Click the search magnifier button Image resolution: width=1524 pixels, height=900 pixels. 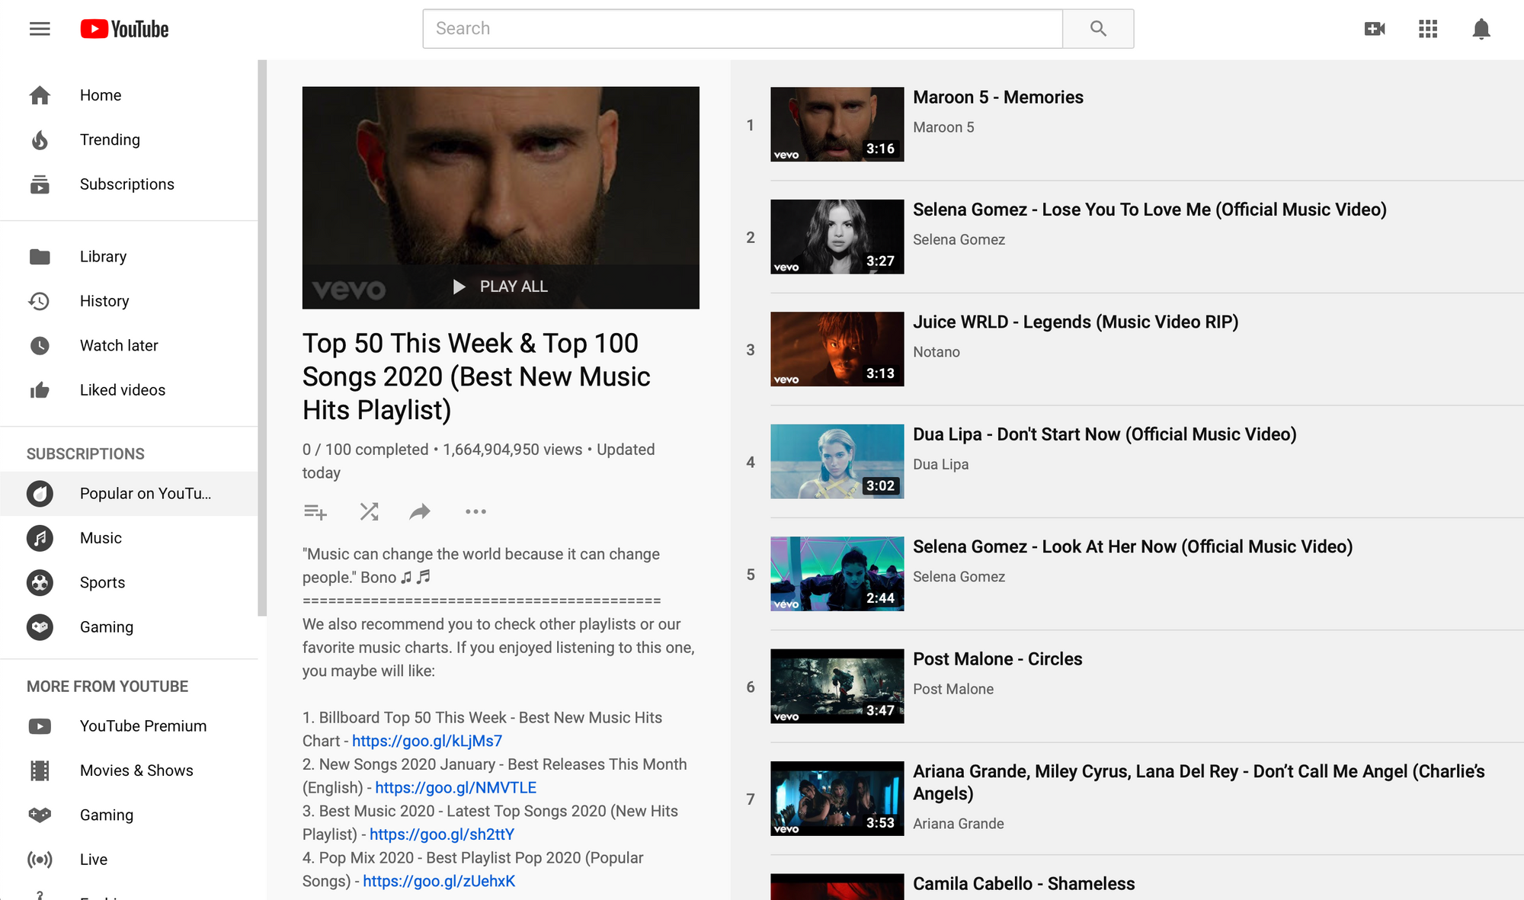click(1097, 29)
